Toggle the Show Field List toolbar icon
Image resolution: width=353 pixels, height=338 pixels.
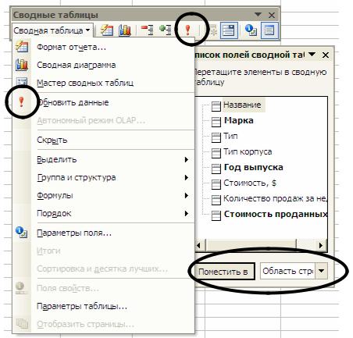click(x=269, y=30)
